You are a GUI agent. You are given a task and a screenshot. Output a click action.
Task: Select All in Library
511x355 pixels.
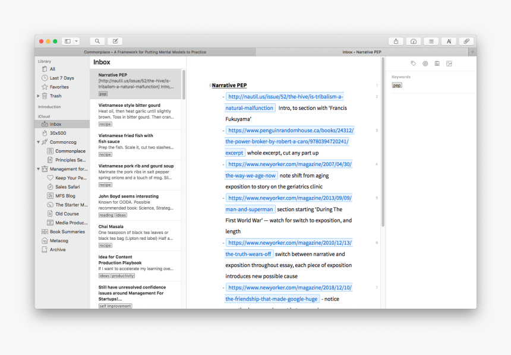(x=62, y=69)
